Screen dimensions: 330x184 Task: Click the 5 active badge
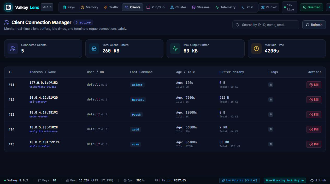tap(83, 22)
